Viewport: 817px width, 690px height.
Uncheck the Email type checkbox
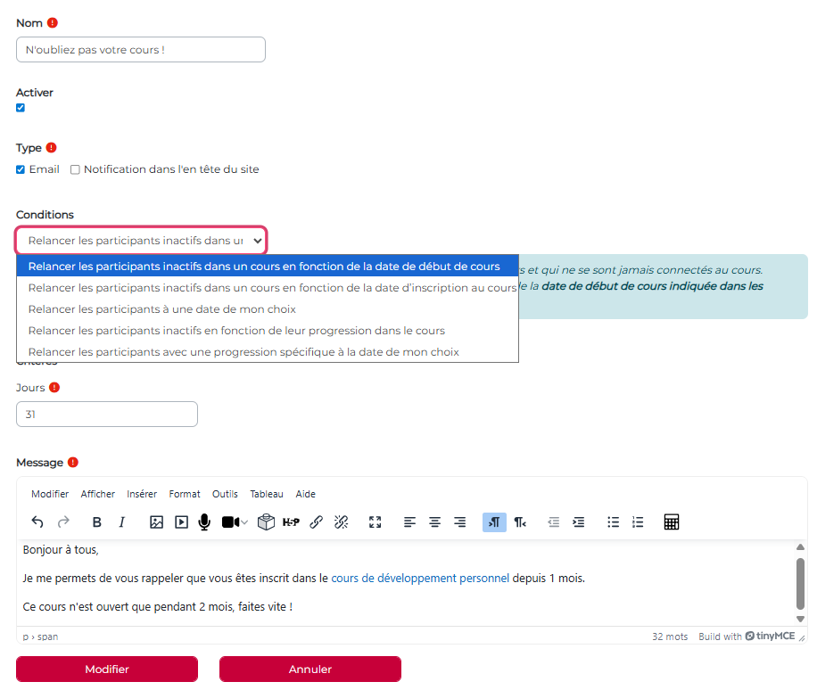click(x=21, y=169)
